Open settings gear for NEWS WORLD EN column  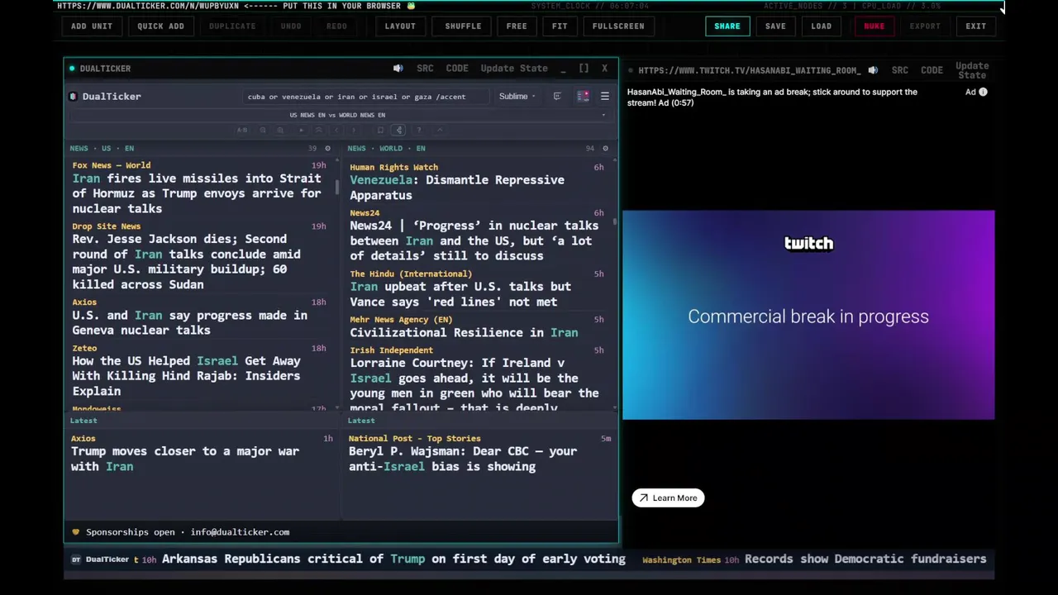pyautogui.click(x=605, y=149)
